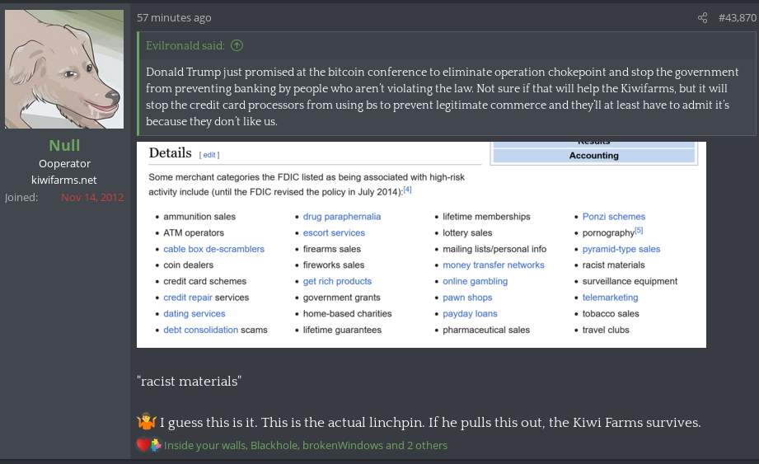
Task: Click the "payday loans" entry
Action: click(470, 313)
